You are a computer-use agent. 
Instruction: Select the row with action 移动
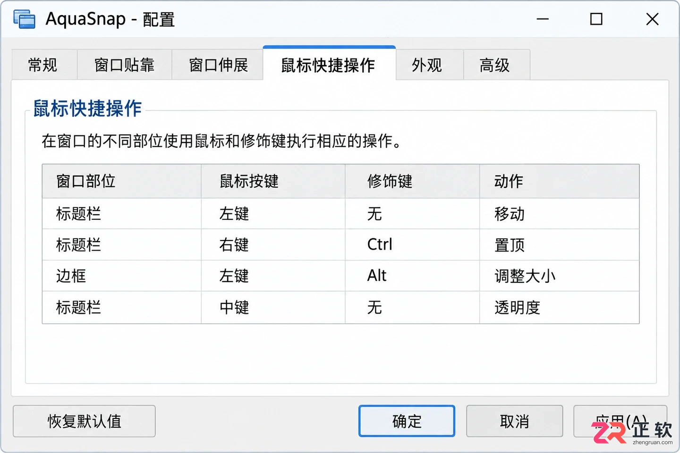[341, 214]
